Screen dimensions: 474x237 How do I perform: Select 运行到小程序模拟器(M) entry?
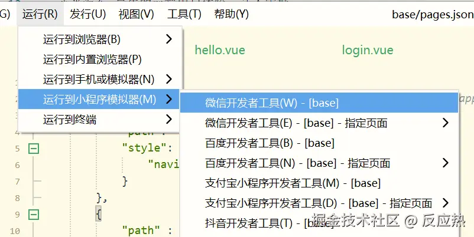(x=99, y=99)
